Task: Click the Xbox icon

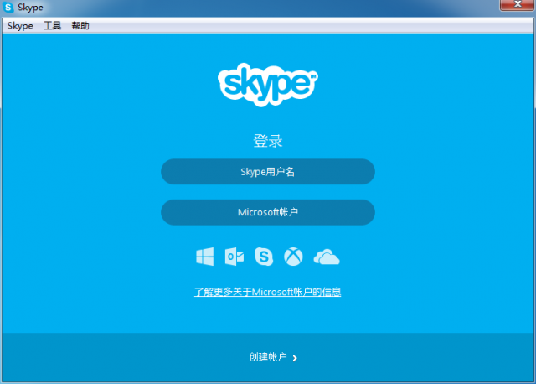Action: click(x=293, y=257)
